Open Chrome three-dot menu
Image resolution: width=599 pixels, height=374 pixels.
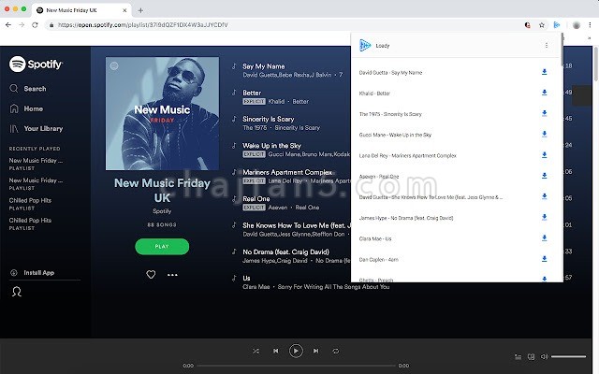[x=590, y=25]
